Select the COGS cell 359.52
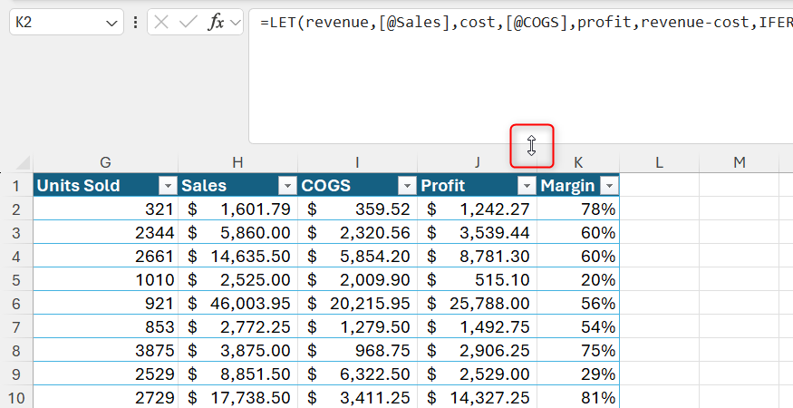This screenshot has width=793, height=408. click(x=357, y=209)
